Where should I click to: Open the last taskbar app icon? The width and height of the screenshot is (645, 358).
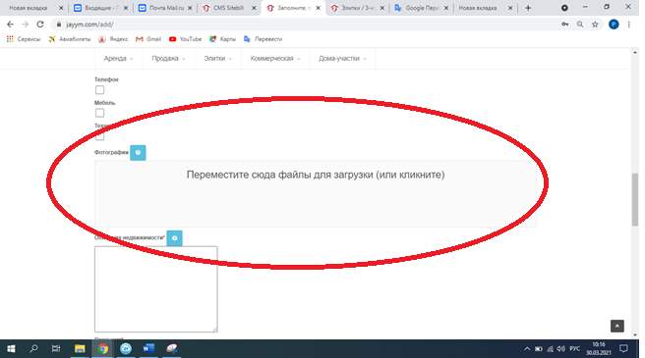(172, 349)
